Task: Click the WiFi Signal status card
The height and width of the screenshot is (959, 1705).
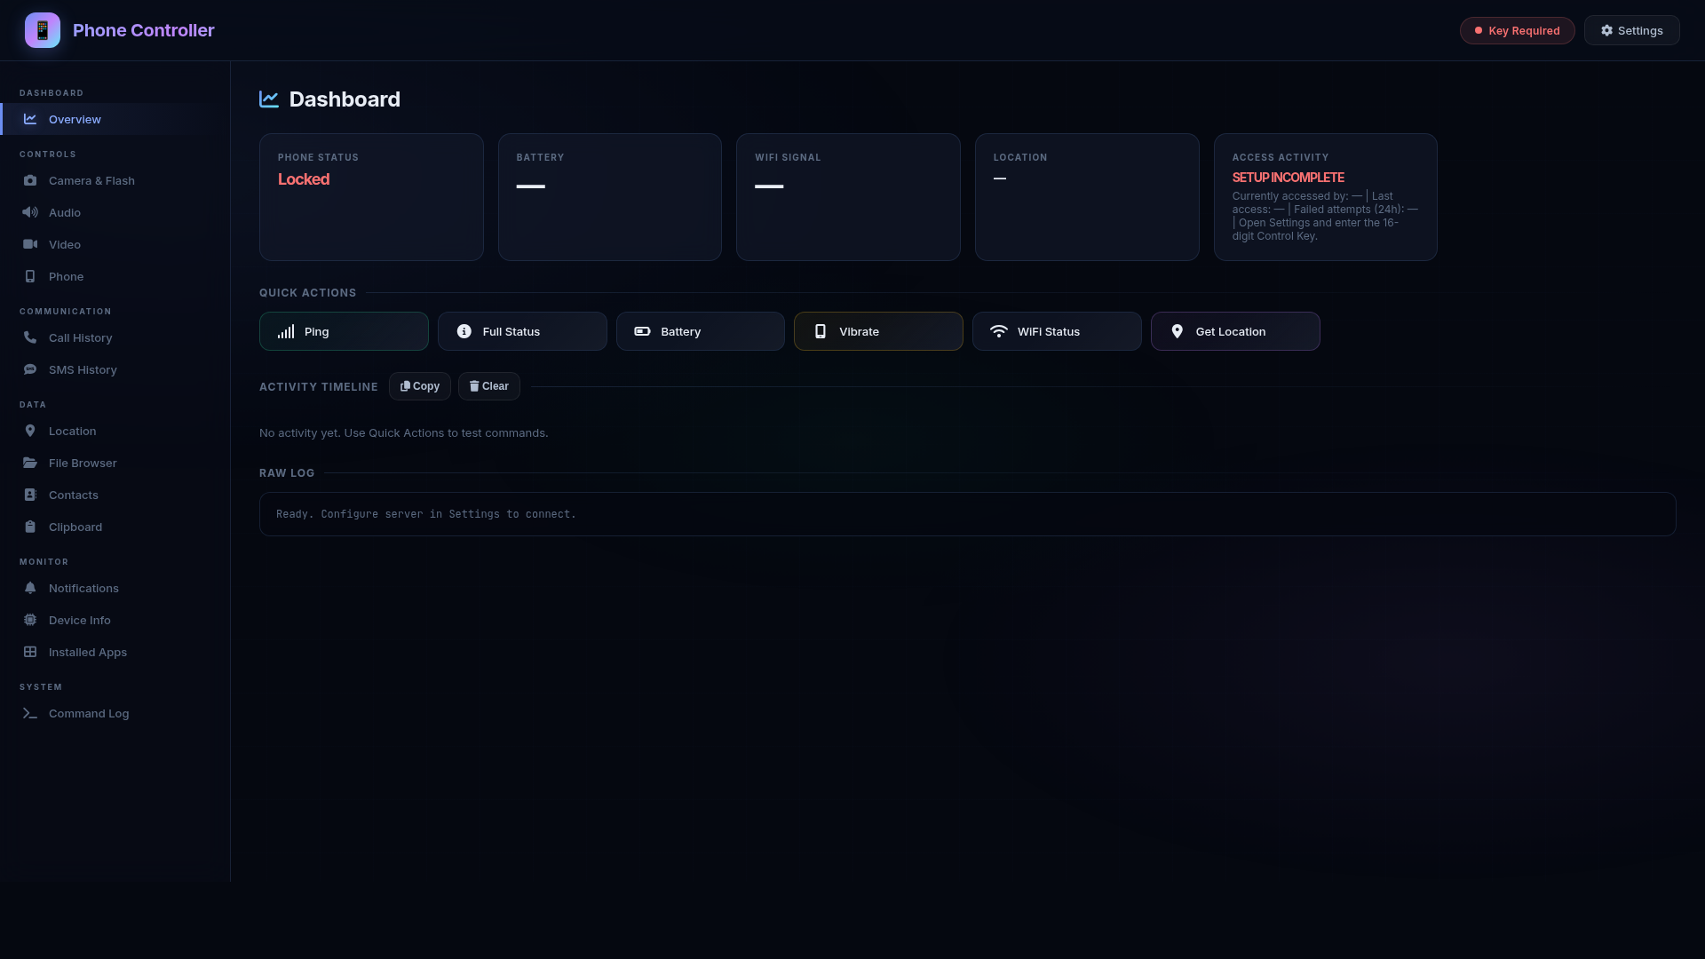Action: [x=848, y=197]
